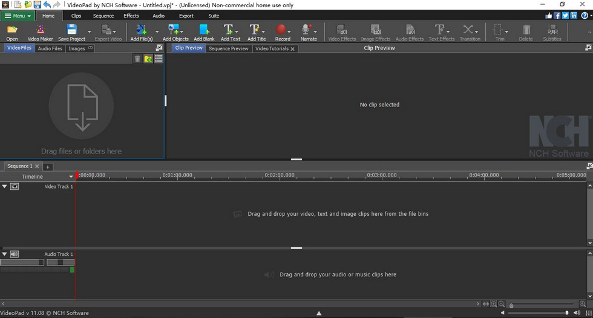Adjust the Audio Track 1 pan slider
593x318 pixels.
click(61, 262)
